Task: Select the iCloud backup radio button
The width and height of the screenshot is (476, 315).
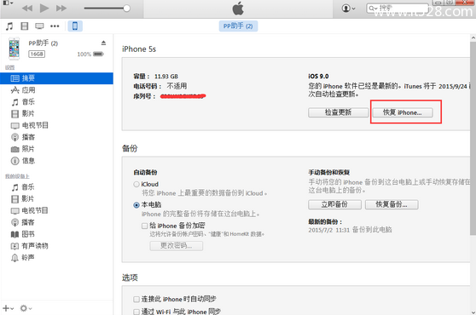Action: tap(136, 184)
